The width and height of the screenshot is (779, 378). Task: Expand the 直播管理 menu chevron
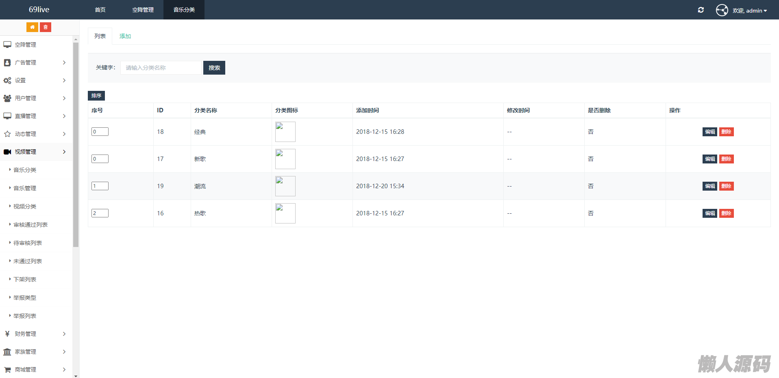tap(64, 116)
